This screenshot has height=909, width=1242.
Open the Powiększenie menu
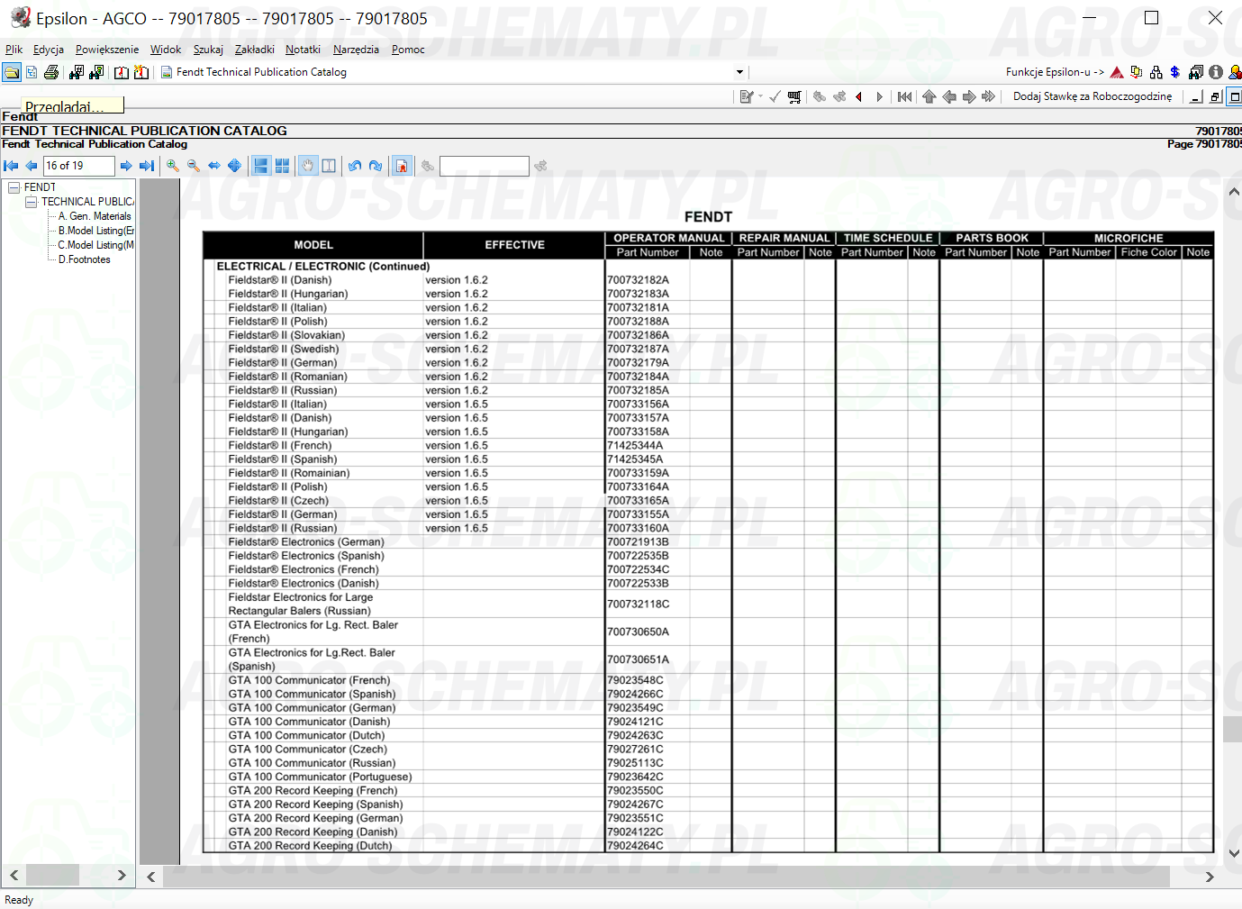107,50
